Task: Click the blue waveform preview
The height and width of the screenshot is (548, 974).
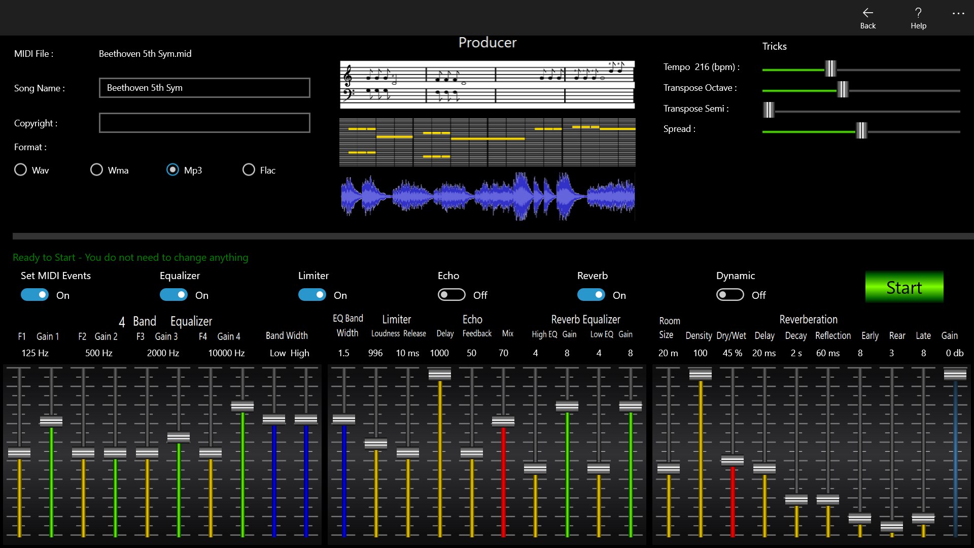Action: [x=486, y=196]
